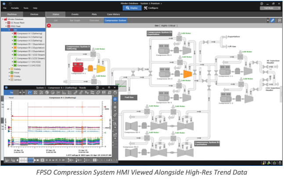284x179 pixels.
Task: Open the help question mark icon
Action: click(x=262, y=4)
